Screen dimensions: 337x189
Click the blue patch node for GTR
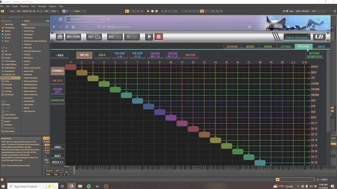pyautogui.click(x=149, y=106)
